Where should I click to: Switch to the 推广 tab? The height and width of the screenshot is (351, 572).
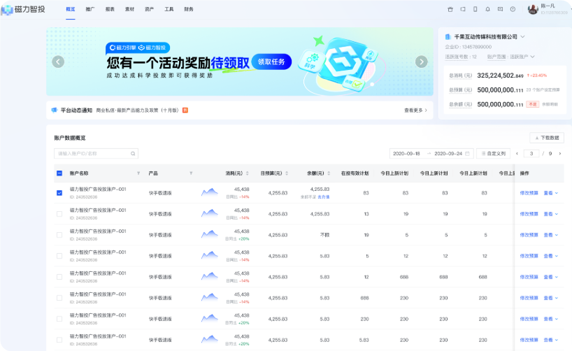90,9
